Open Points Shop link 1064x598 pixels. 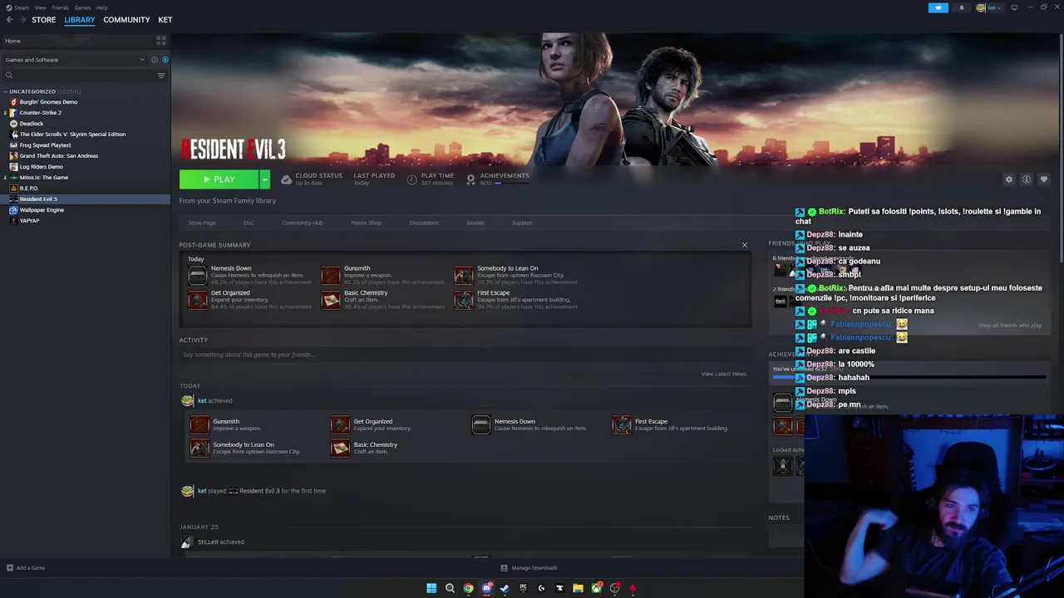point(366,223)
